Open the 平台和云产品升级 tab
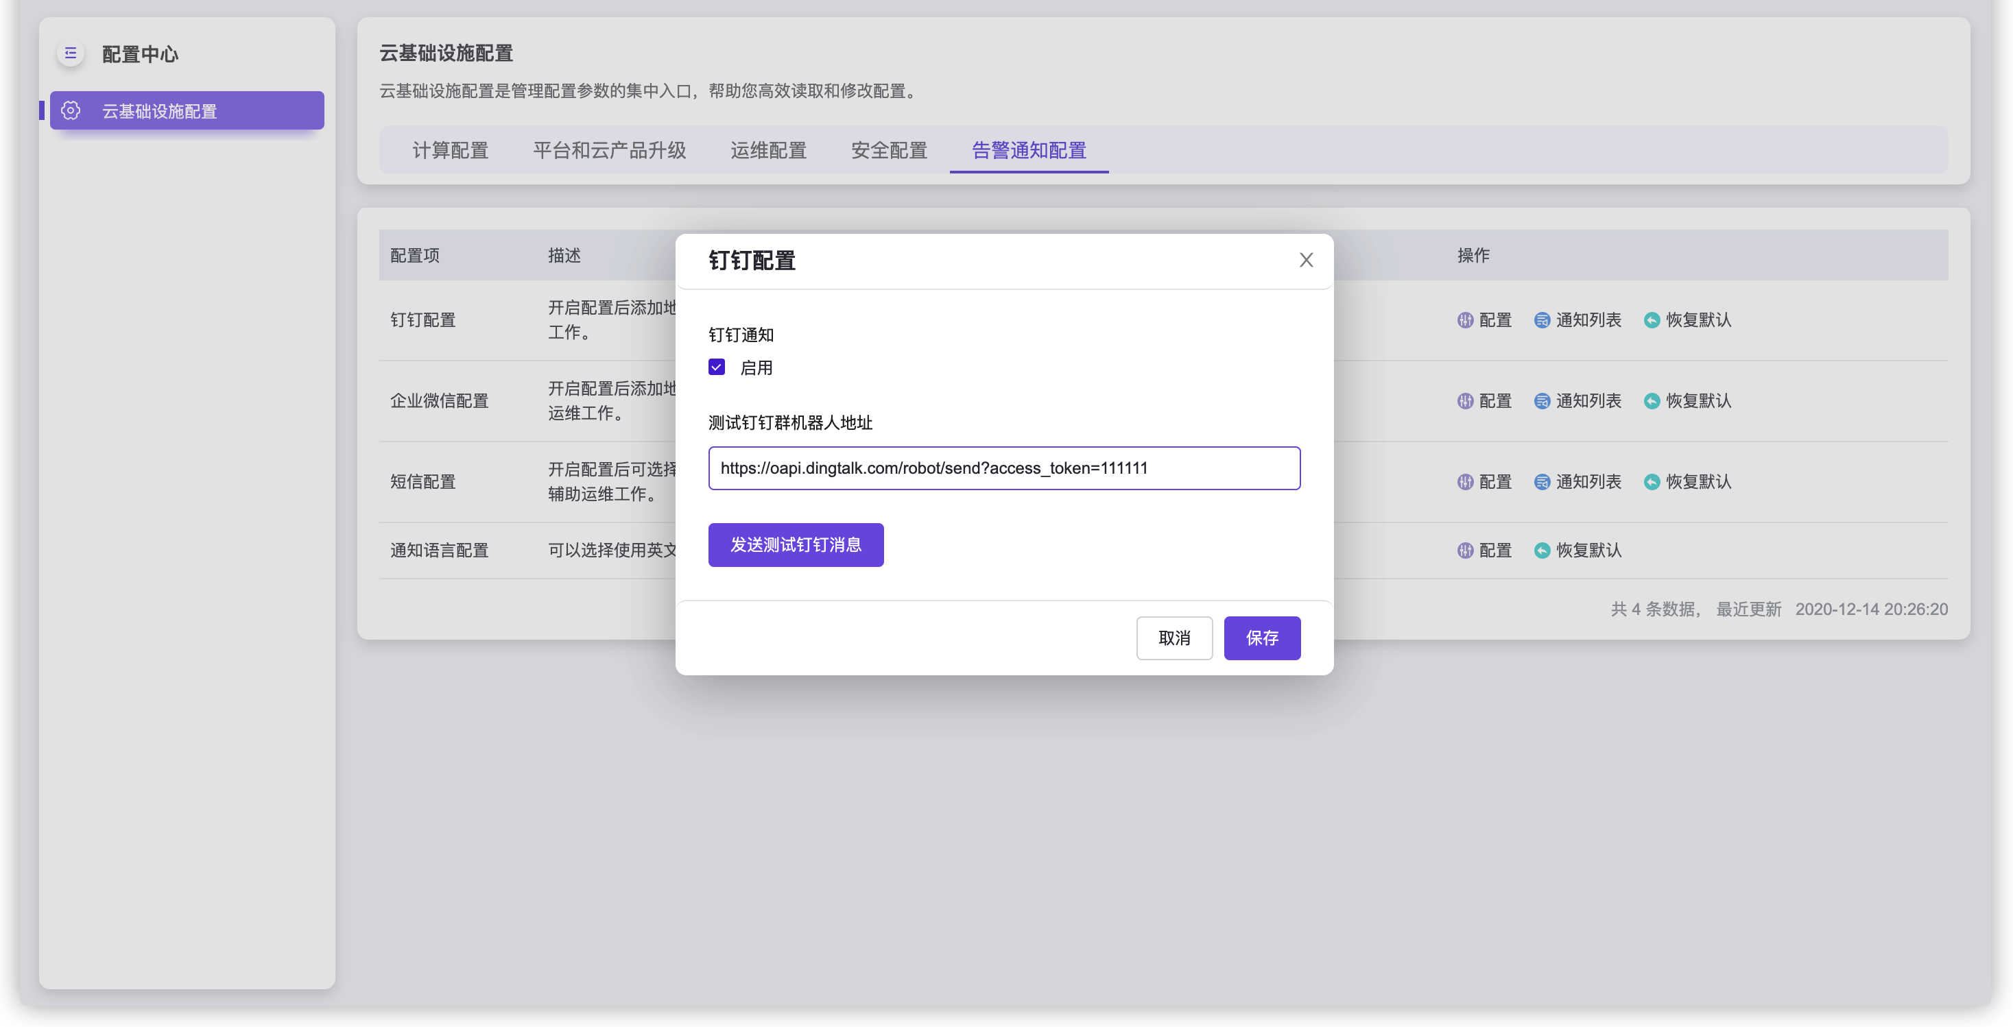Screen dimensions: 2013x1027 point(610,150)
